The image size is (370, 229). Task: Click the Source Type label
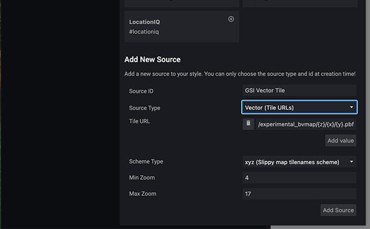point(145,108)
